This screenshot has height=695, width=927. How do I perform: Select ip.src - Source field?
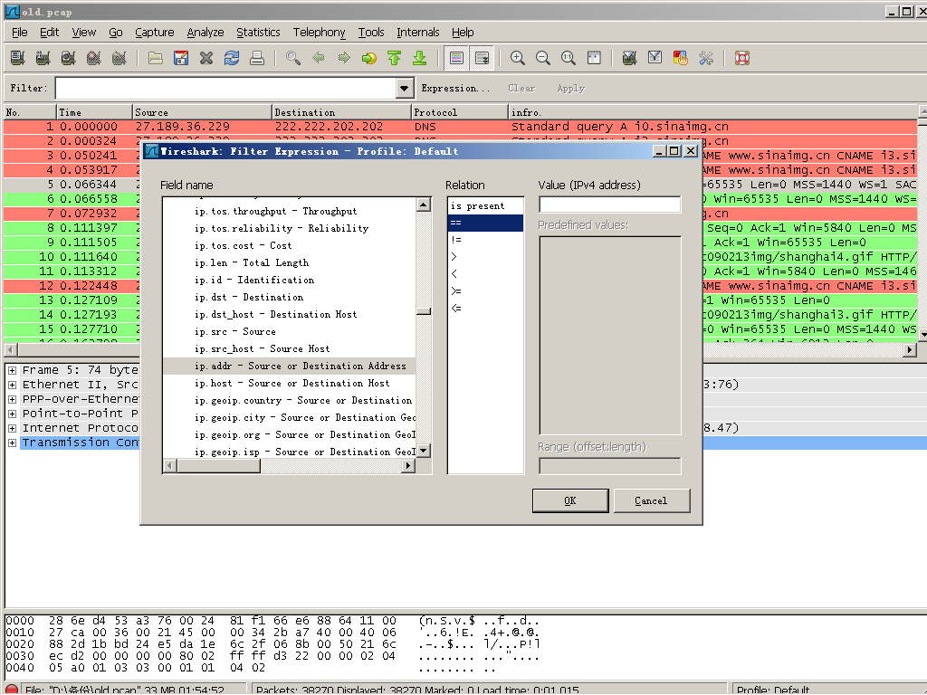[289, 331]
